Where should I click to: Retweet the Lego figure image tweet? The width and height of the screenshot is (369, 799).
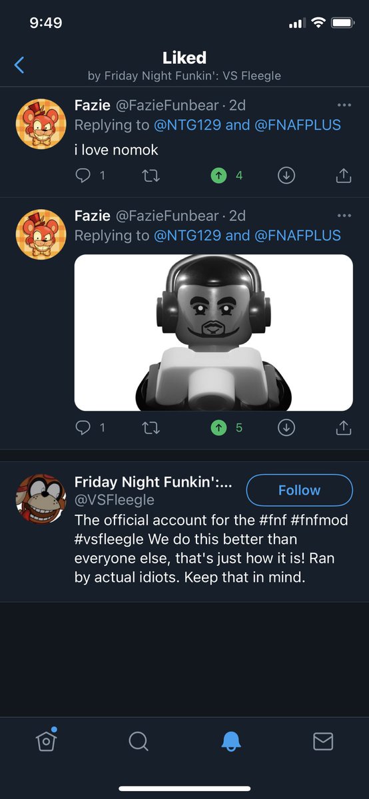click(152, 427)
